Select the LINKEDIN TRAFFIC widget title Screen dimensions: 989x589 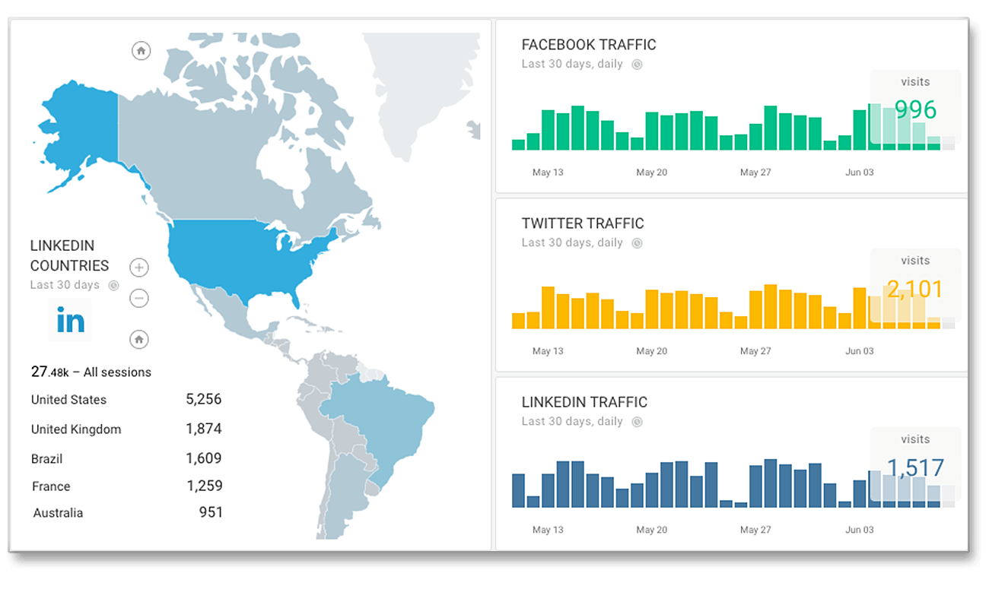[584, 402]
